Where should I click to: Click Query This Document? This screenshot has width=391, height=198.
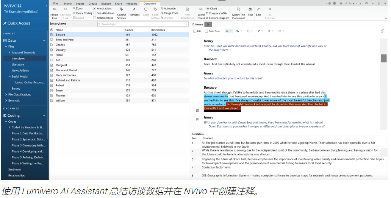(x=238, y=13)
